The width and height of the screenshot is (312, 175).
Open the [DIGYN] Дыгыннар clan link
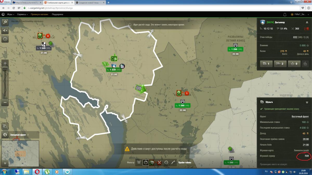pyautogui.click(x=276, y=22)
